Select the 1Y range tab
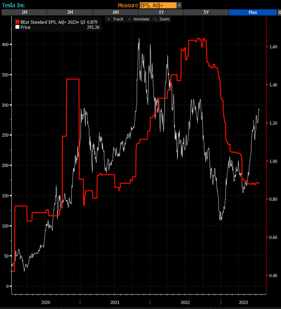Image resolution: width=281 pixels, height=309 pixels. pos(161,12)
